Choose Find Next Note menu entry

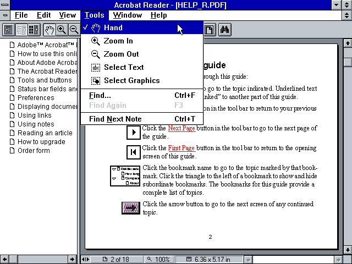tap(142, 119)
